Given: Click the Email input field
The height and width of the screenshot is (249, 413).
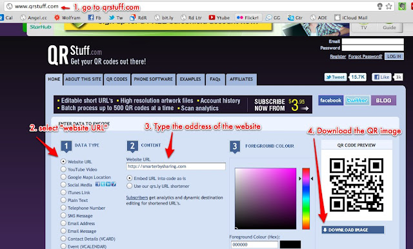Looking at the screenshot, I should click(x=373, y=41).
